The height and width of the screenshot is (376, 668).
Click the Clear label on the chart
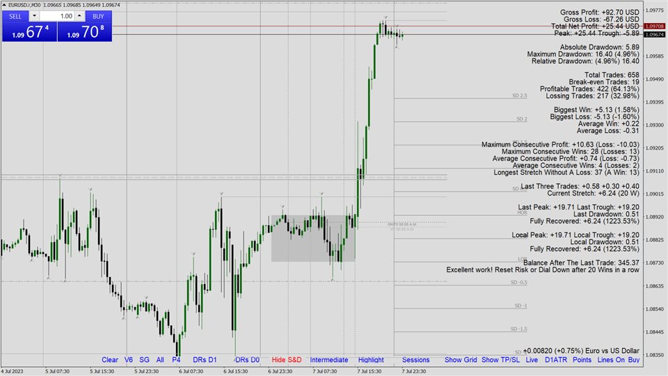110,360
